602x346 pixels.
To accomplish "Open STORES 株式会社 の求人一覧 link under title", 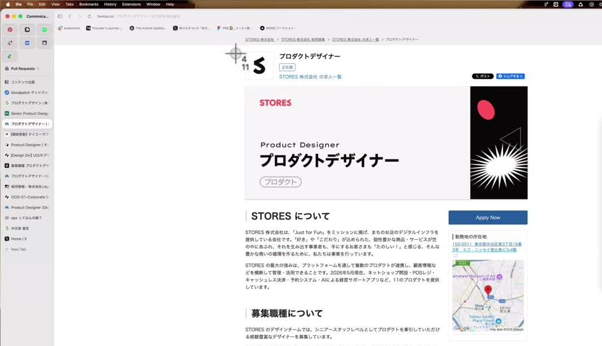I will [x=310, y=77].
